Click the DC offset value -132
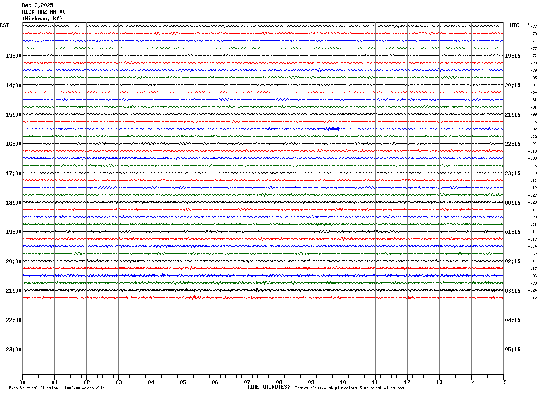539x394 pixels. coord(532,254)
